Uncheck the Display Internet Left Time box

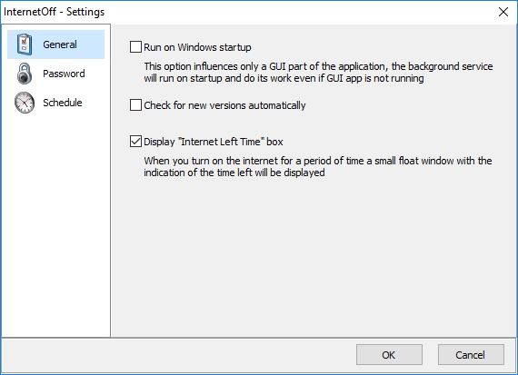(135, 142)
